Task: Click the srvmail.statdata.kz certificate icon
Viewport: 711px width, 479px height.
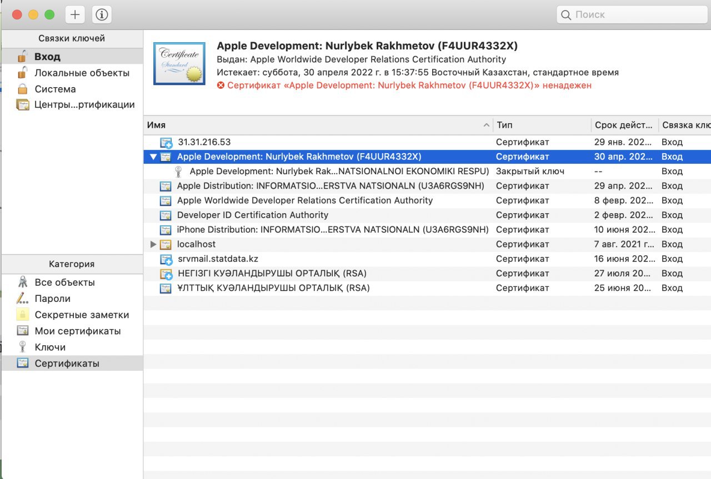Action: point(166,259)
